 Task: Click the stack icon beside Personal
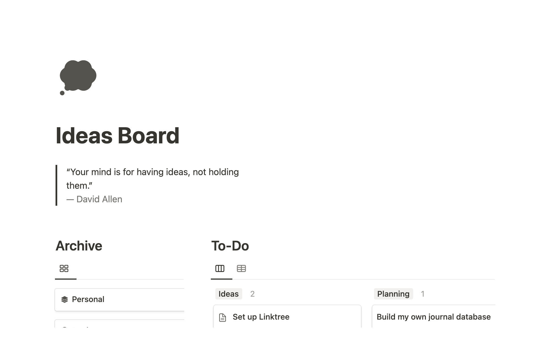(65, 299)
